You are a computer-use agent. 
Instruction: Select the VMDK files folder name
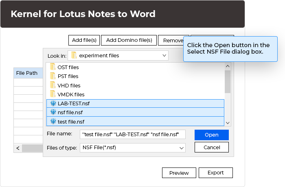tap(71, 95)
